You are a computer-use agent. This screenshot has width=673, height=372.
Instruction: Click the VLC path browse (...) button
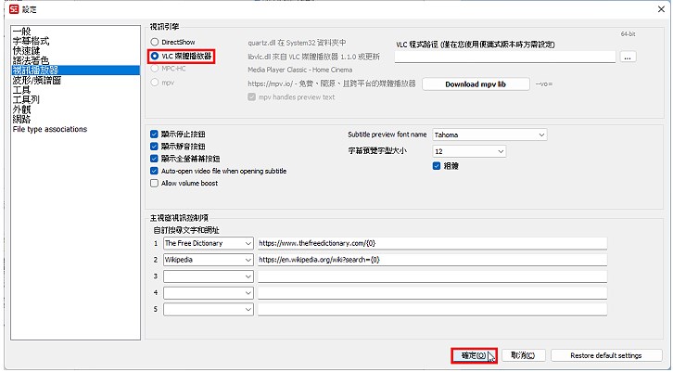pyautogui.click(x=628, y=57)
